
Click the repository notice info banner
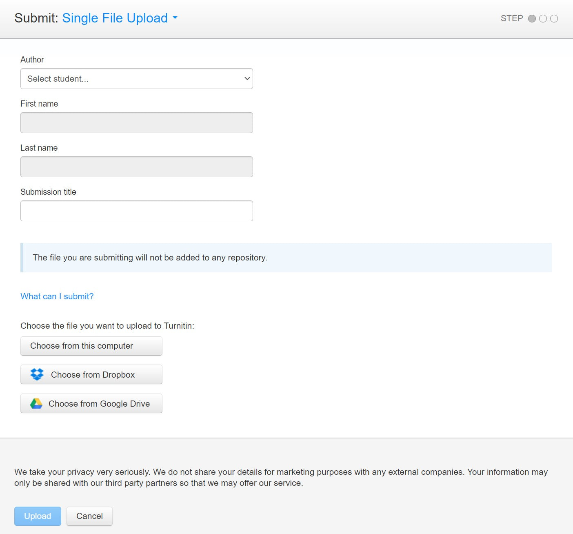pos(286,258)
